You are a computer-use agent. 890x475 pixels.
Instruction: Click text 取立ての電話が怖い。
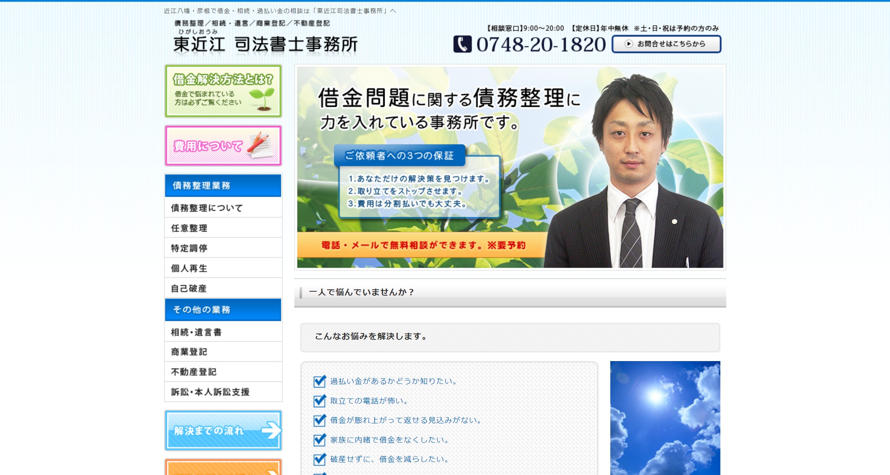pos(369,401)
